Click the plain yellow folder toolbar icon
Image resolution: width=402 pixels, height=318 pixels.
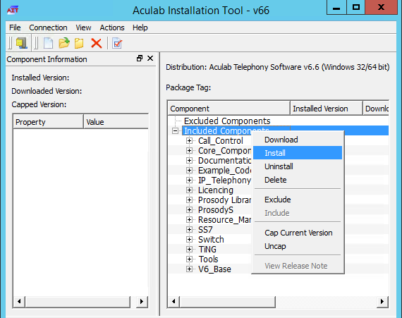pyautogui.click(x=79, y=43)
